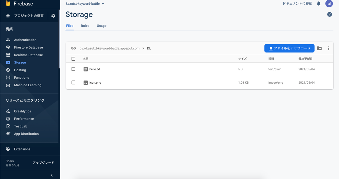Image resolution: width=339 pixels, height=179 pixels.
Task: Click the create new folder icon
Action: [x=319, y=48]
